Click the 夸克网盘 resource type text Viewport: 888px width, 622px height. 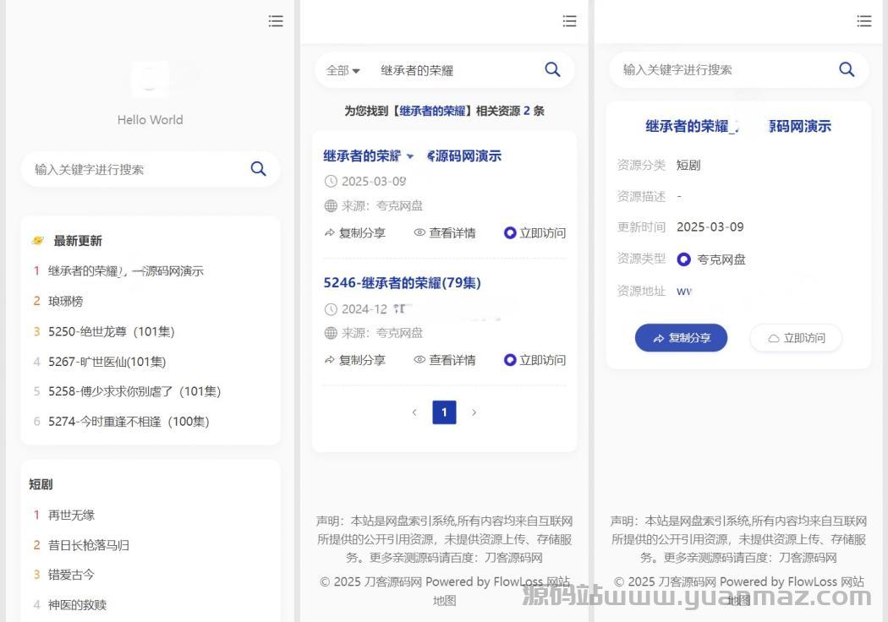(721, 259)
